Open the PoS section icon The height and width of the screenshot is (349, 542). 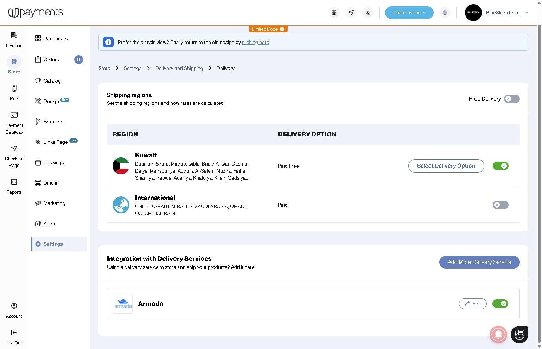[x=14, y=88]
